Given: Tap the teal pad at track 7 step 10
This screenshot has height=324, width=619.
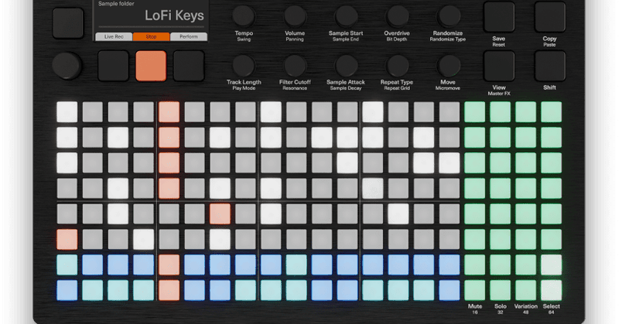Looking at the screenshot, I should point(296,264).
